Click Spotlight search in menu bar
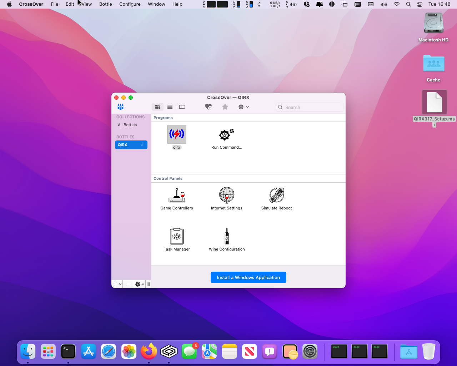This screenshot has height=366, width=457. click(x=408, y=4)
